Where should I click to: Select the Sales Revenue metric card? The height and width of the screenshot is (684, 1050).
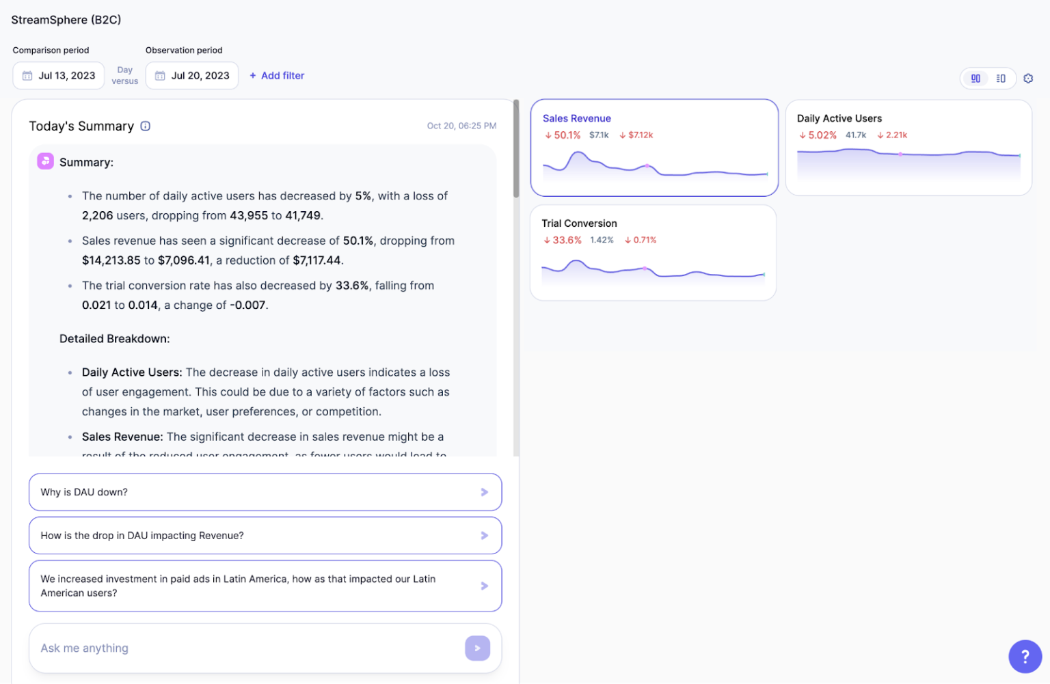[654, 148]
